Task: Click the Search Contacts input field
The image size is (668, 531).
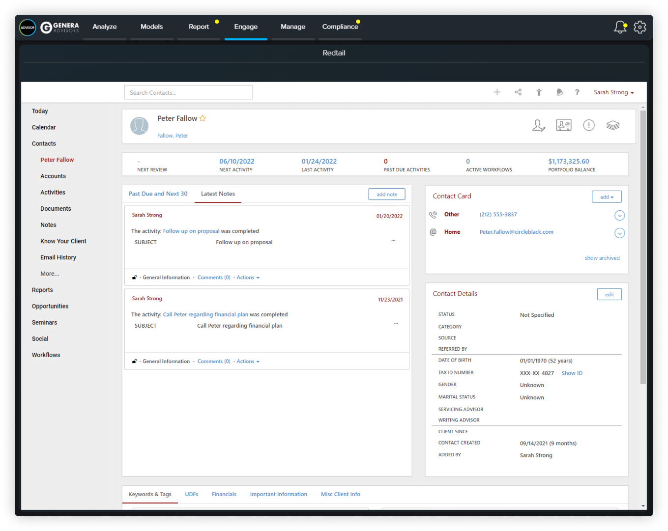Action: [x=188, y=92]
